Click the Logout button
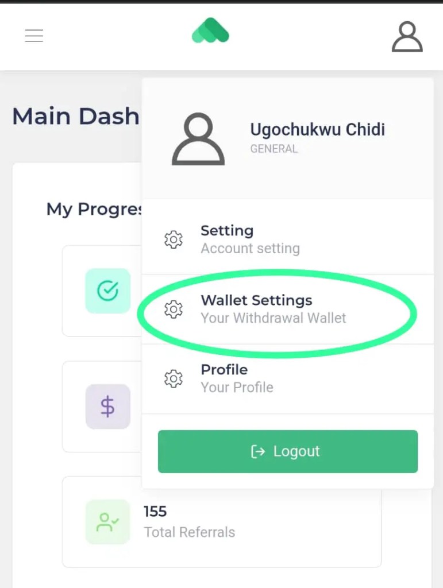443x588 pixels. coord(288,451)
